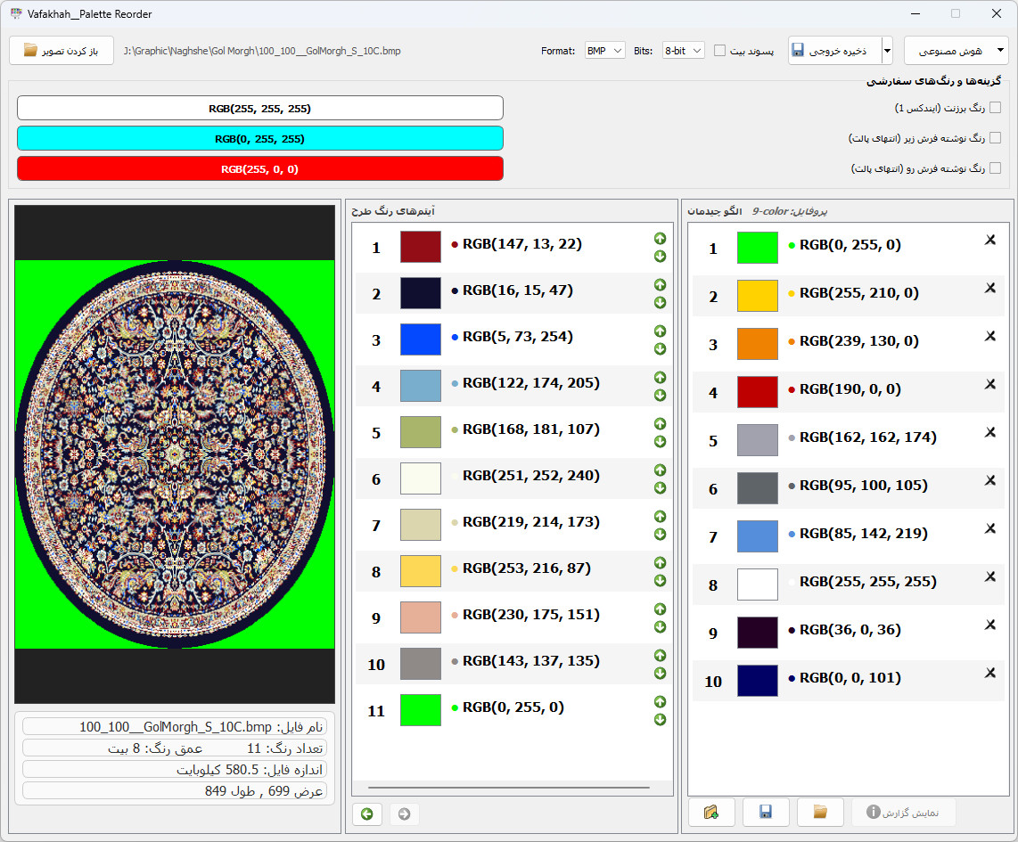Move design color row 1 RGB(147, 13, 22) down
This screenshot has height=842, width=1018.
point(660,257)
